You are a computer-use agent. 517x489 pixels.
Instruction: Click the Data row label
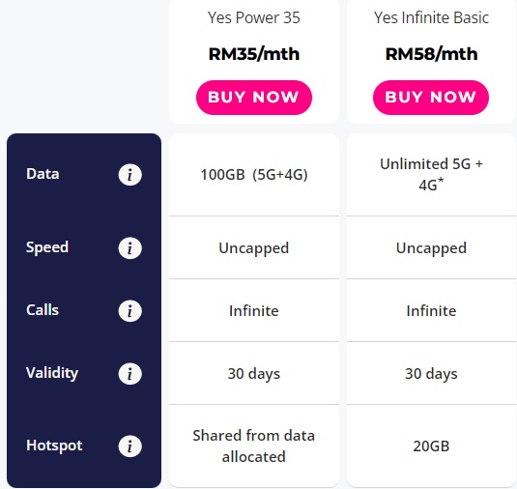click(43, 174)
